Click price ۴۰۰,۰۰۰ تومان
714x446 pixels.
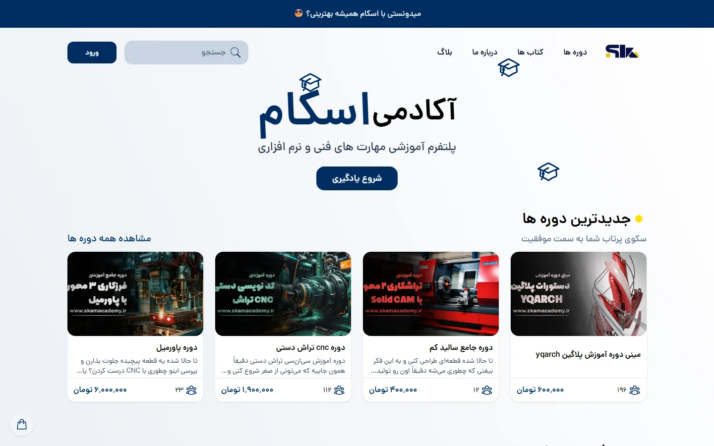tap(393, 390)
